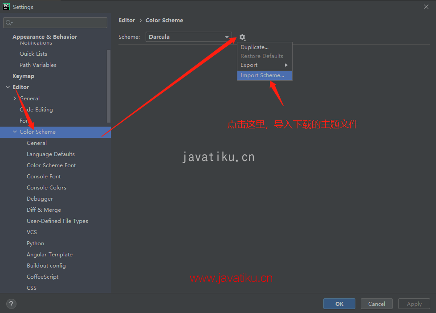Click the help question mark icon

point(12,304)
